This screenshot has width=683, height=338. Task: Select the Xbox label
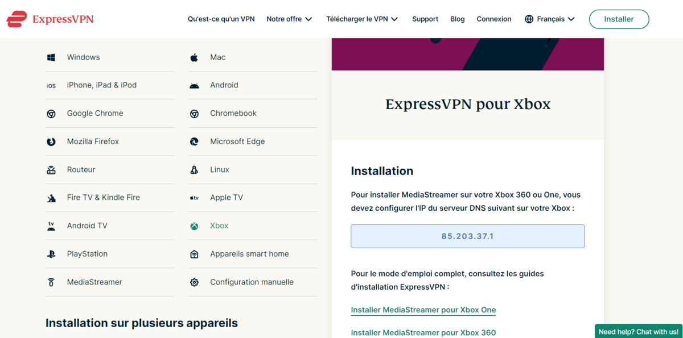click(x=219, y=226)
